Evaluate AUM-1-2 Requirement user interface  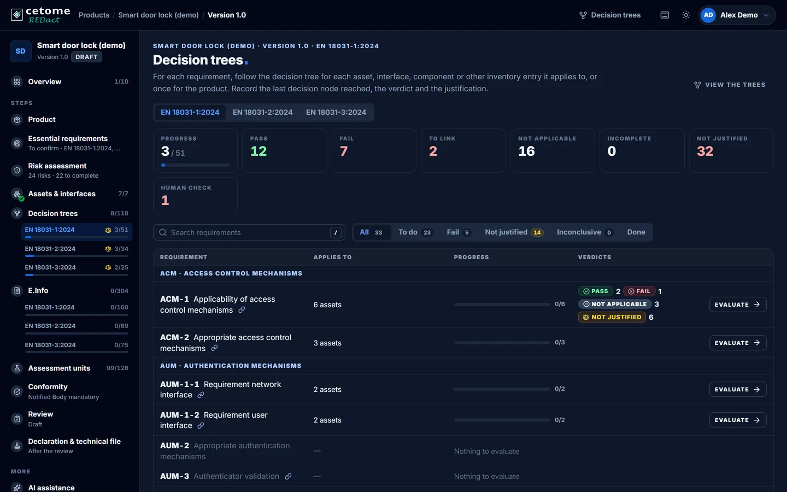coord(738,420)
